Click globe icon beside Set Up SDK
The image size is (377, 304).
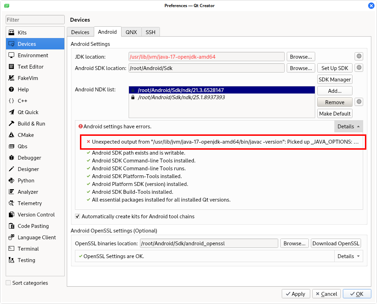359,68
